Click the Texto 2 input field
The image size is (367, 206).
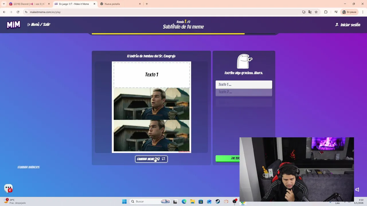[x=244, y=92]
